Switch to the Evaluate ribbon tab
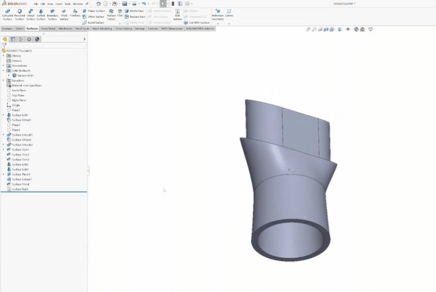Image resolution: width=436 pixels, height=292 pixels. click(153, 29)
